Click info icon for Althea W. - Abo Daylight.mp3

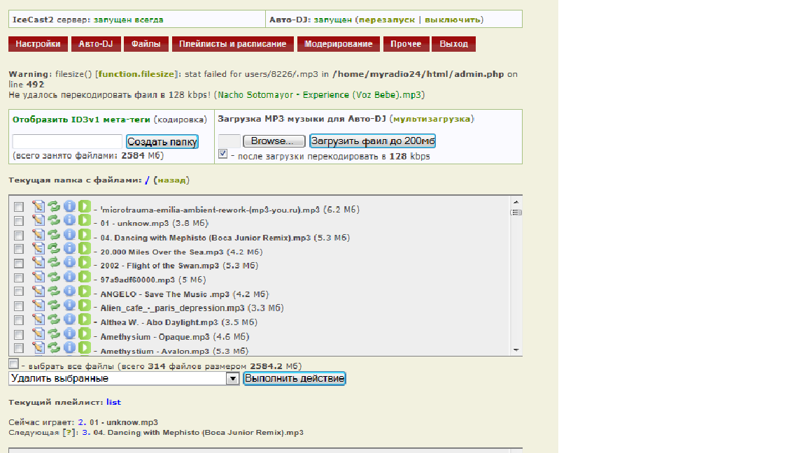click(69, 319)
